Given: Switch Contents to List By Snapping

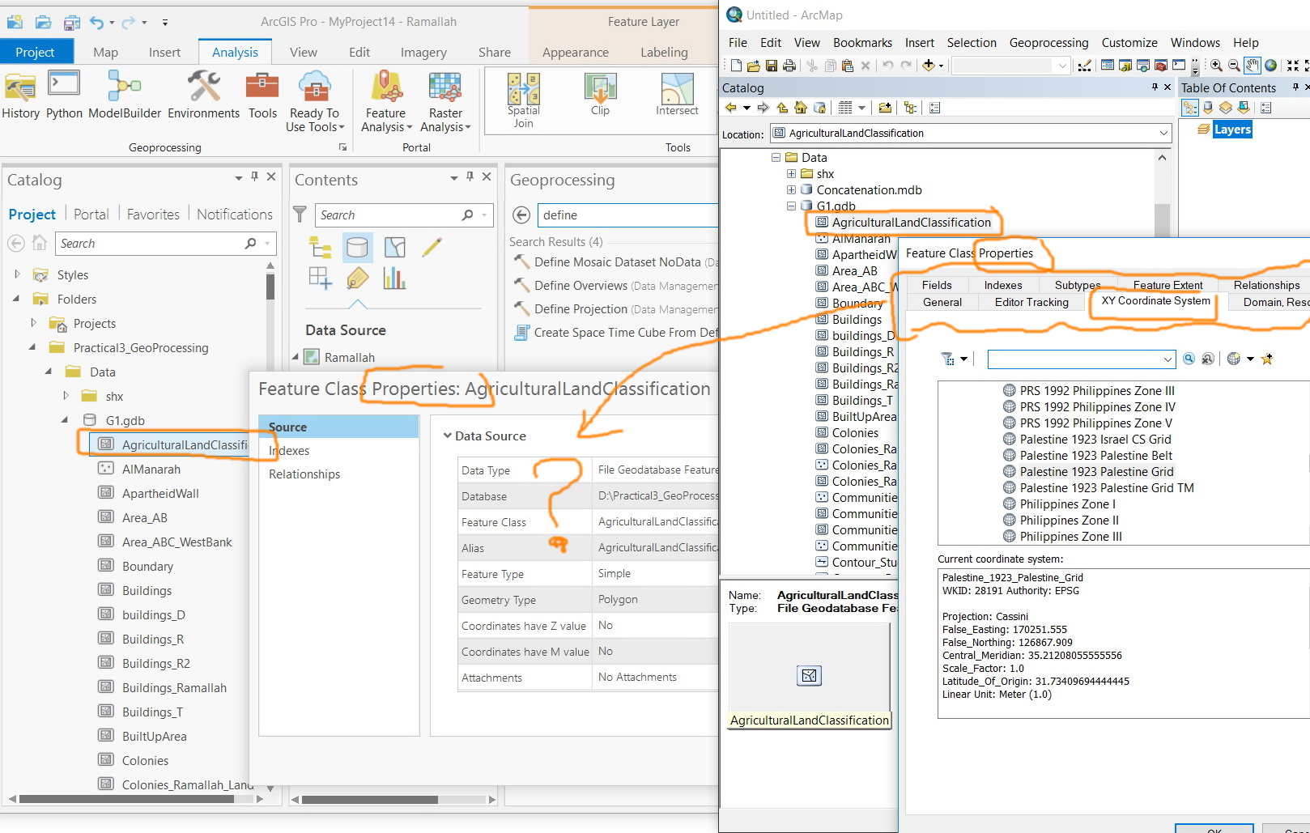Looking at the screenshot, I should click(x=321, y=278).
